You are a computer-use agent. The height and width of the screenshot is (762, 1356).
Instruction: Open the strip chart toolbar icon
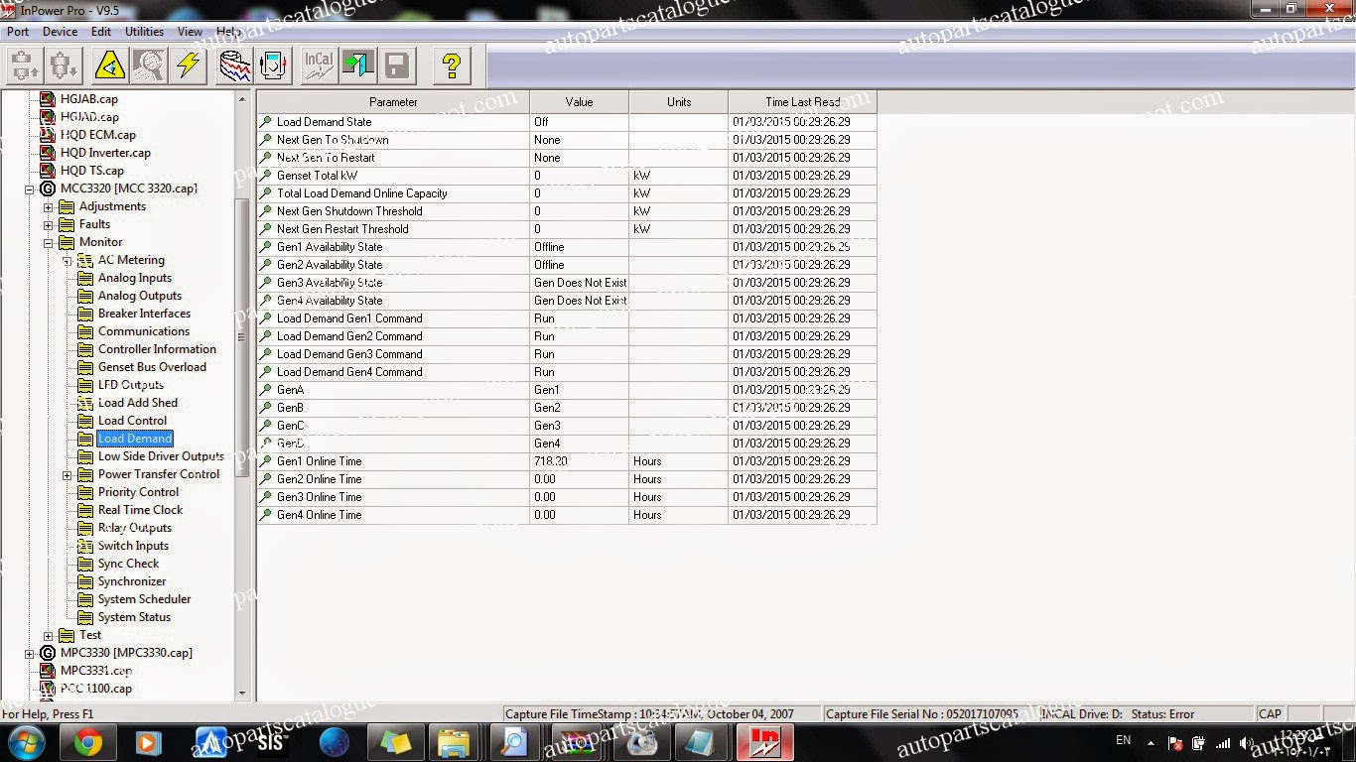point(235,65)
